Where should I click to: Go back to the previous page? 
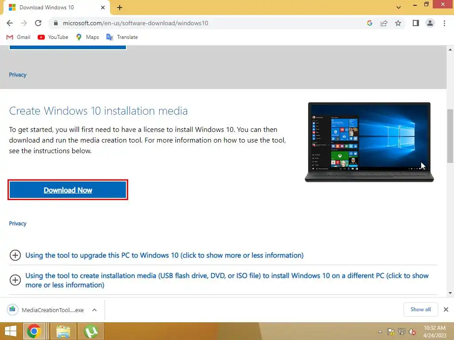pos(10,23)
